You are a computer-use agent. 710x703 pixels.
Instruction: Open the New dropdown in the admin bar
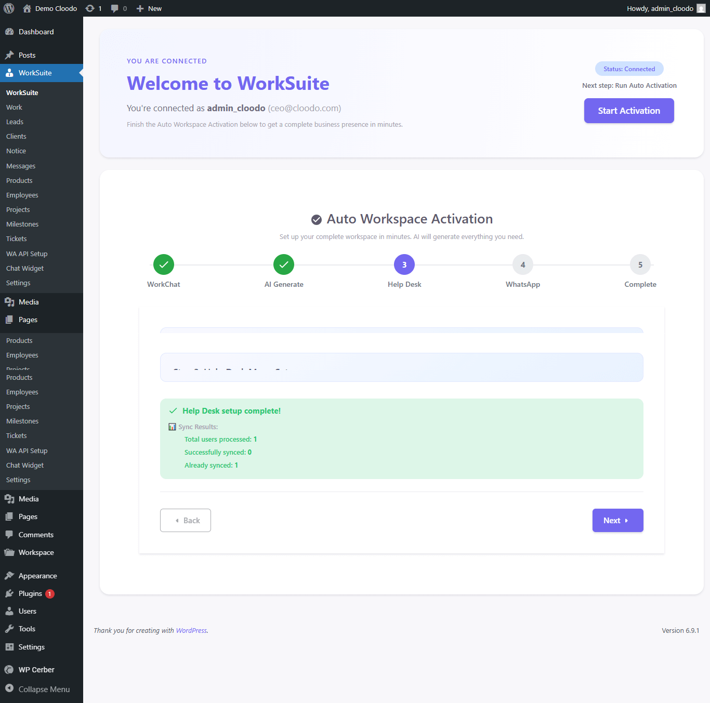(x=148, y=8)
